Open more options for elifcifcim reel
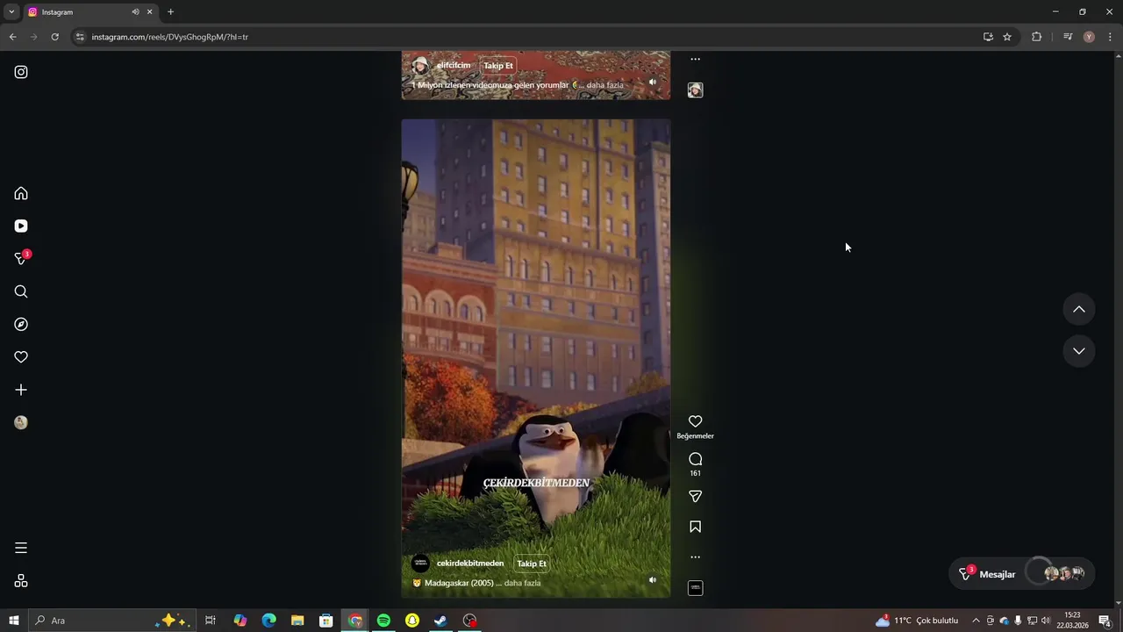The image size is (1123, 632). (x=695, y=60)
